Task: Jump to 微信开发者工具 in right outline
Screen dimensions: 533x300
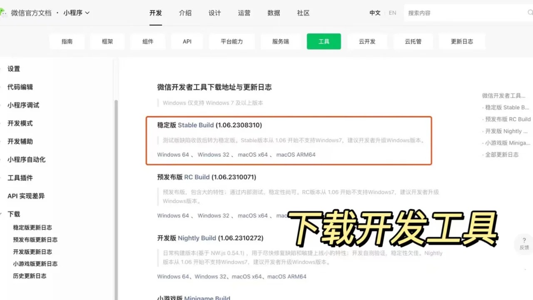Action: click(504, 95)
